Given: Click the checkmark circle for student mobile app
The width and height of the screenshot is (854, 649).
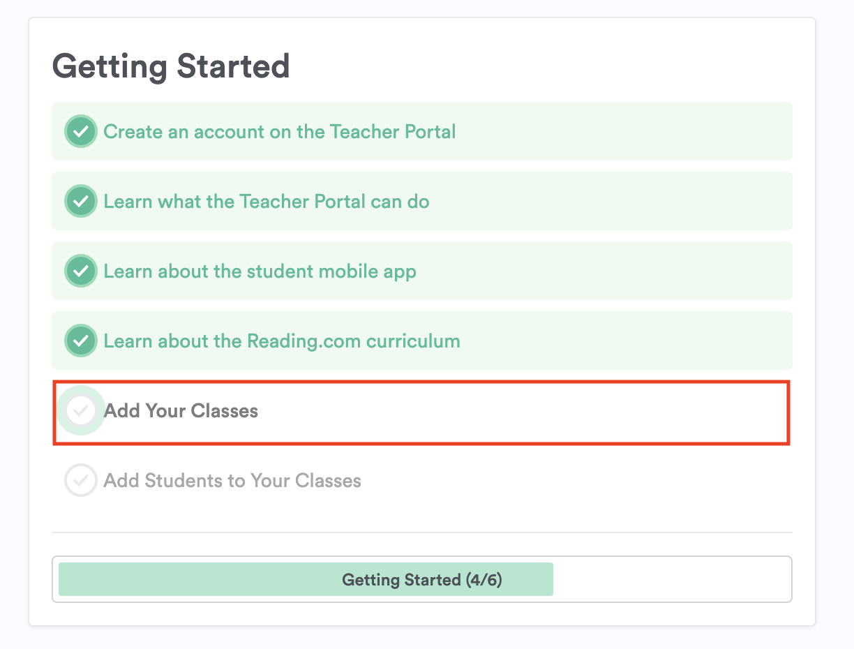Looking at the screenshot, I should (81, 271).
